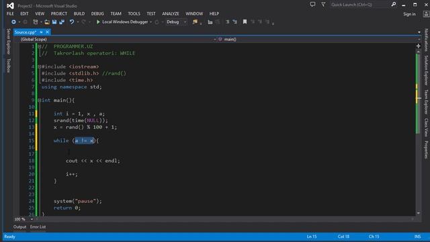Open the TEST menu
430x242 pixels.
point(150,13)
